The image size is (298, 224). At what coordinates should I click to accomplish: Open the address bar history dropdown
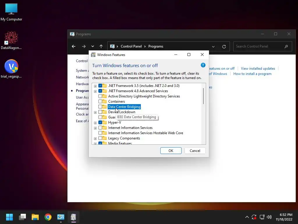click(x=213, y=46)
